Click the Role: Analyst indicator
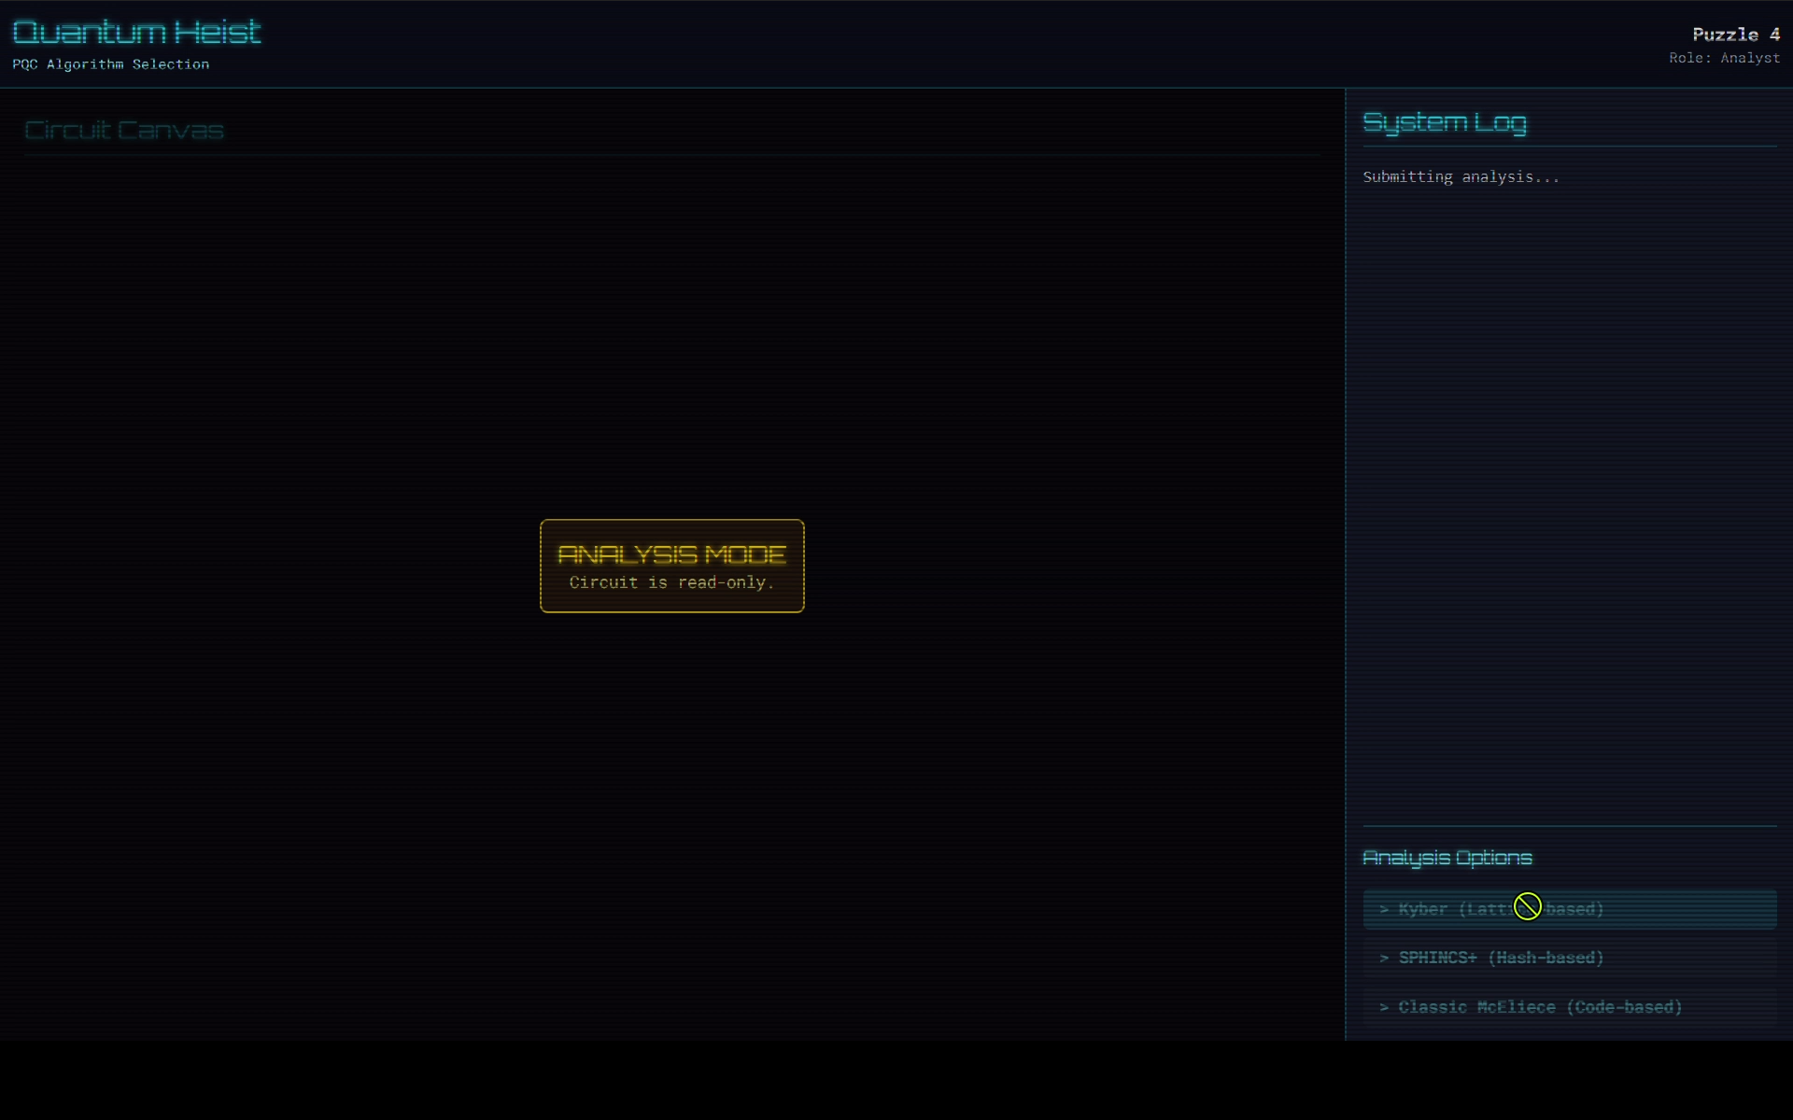 (1724, 58)
